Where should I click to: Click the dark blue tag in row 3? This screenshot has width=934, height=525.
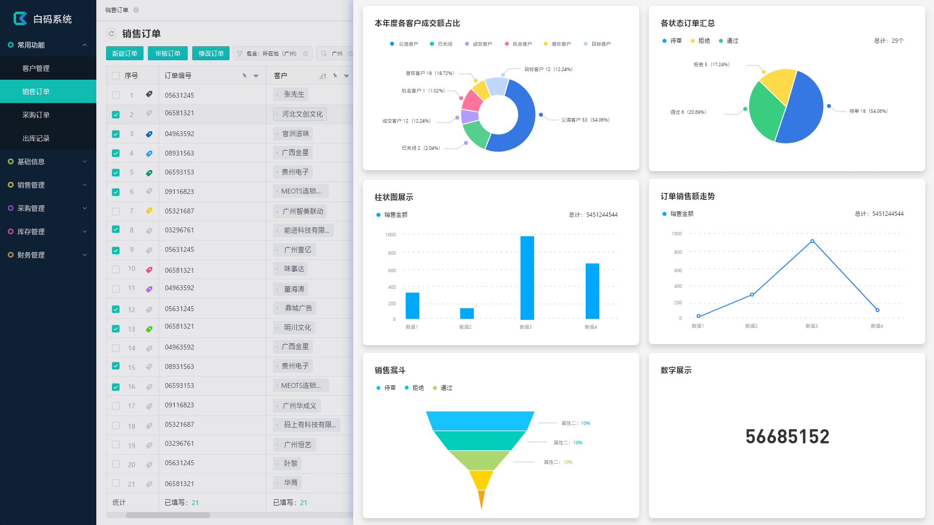pyautogui.click(x=149, y=134)
